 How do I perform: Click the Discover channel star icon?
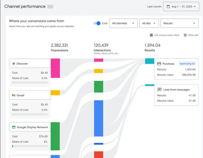tap(14, 64)
